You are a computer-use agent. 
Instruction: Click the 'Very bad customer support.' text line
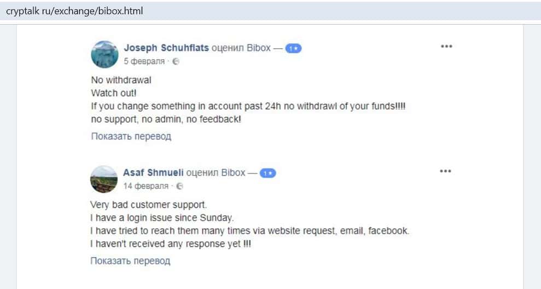coord(149,205)
